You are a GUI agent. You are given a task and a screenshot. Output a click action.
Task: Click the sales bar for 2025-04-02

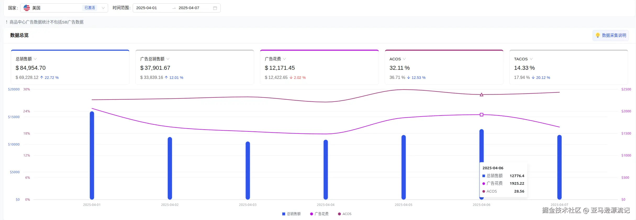(170, 168)
